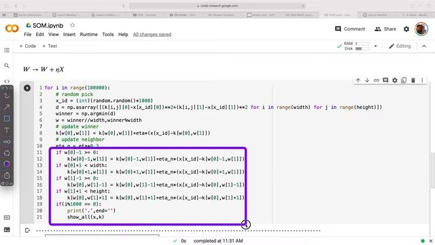Viewport: 435px width, 245px height.
Task: Open the Tools menu
Action: point(108,35)
